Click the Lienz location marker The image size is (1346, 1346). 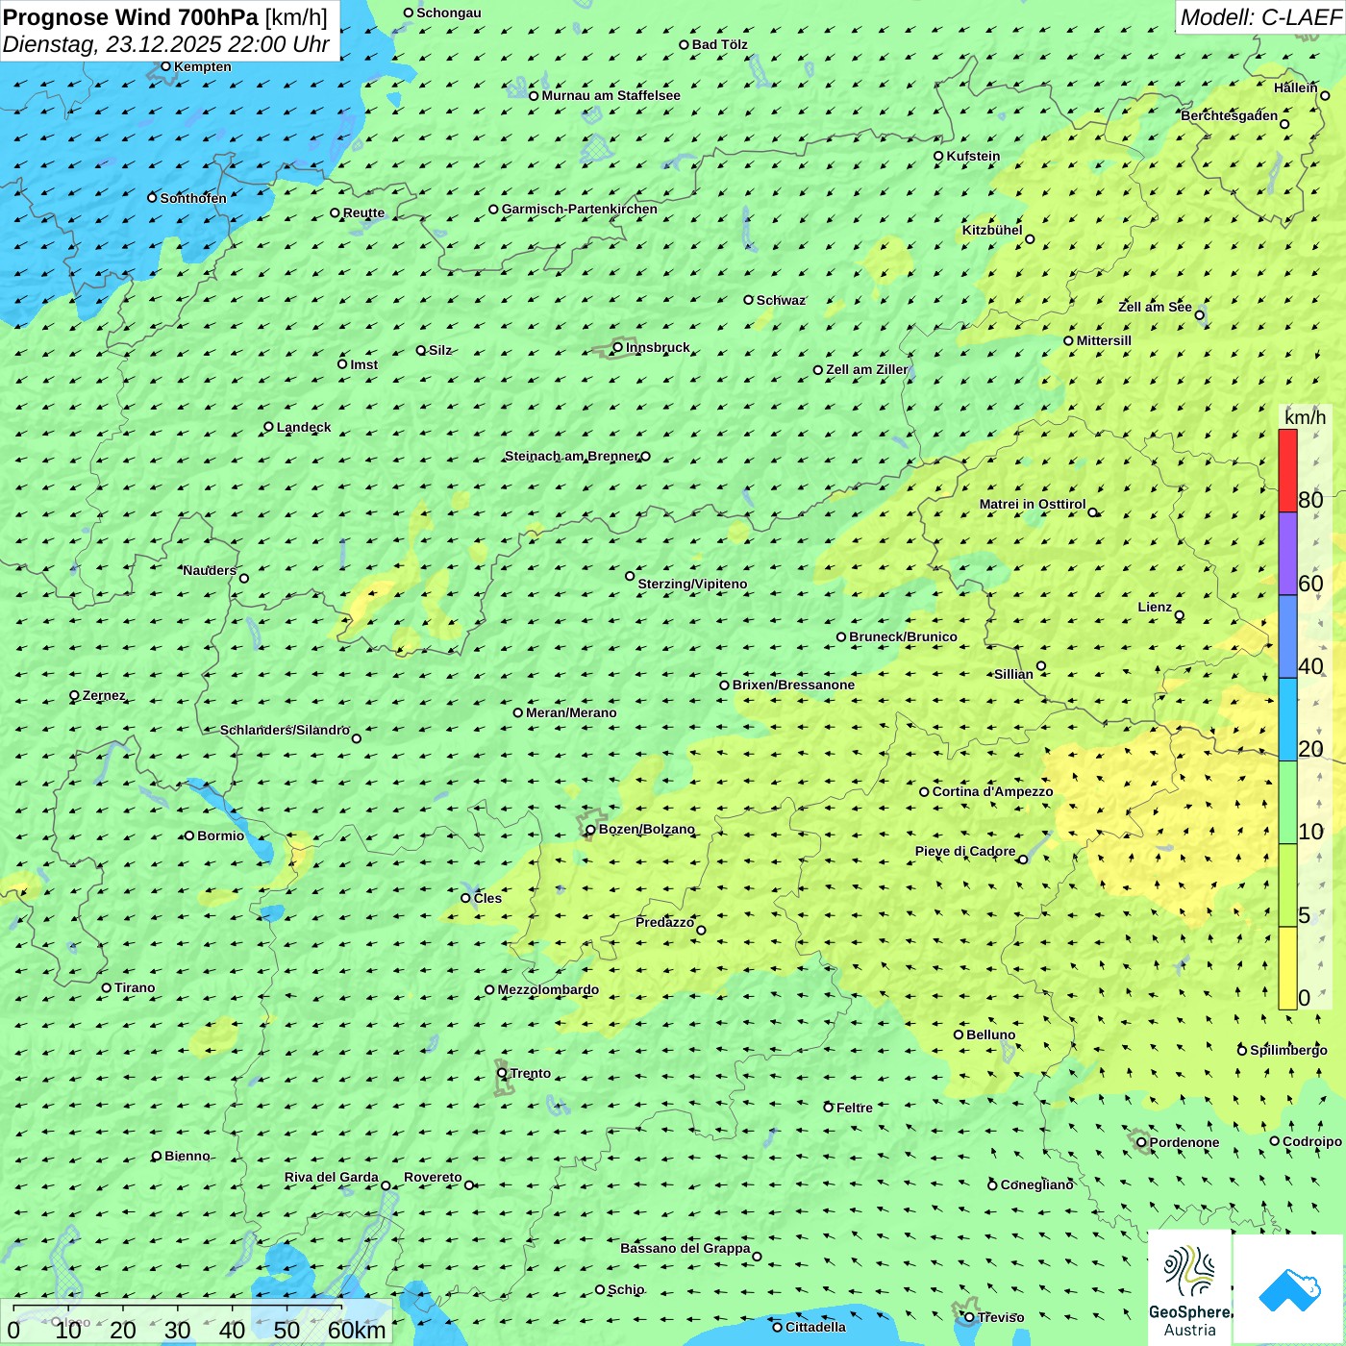tap(1180, 615)
